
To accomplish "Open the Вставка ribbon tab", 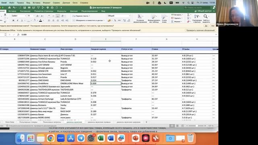I will [x=12, y=11].
